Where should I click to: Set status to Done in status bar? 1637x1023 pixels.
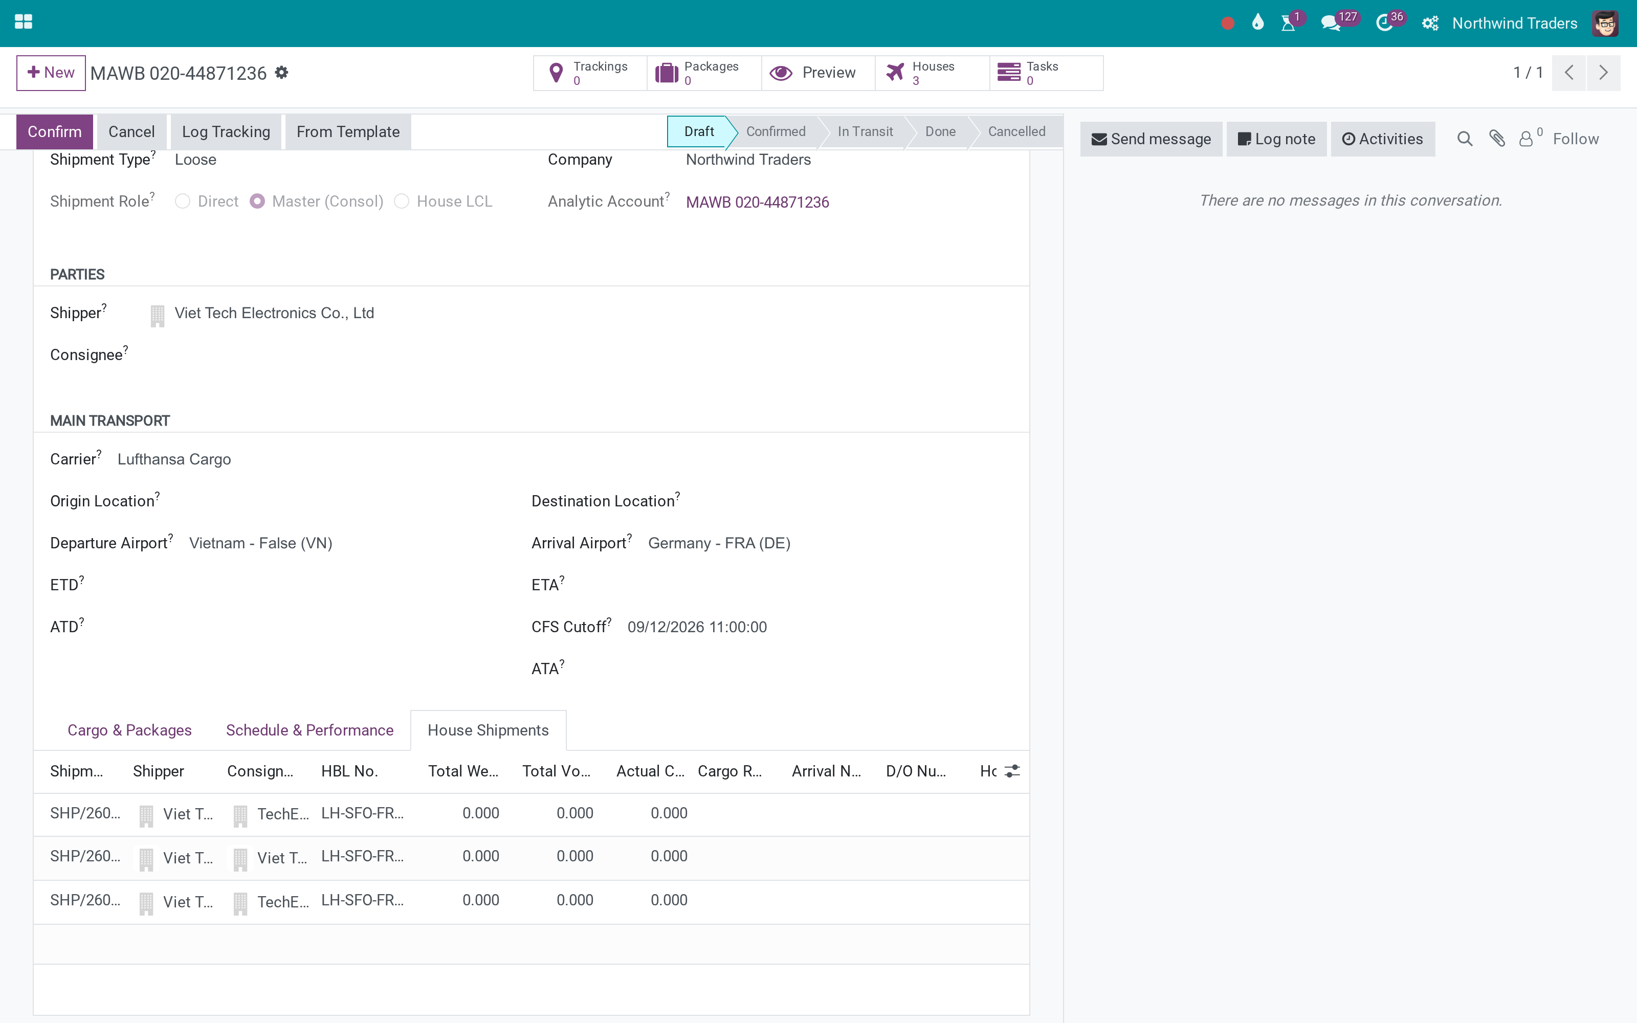pyautogui.click(x=940, y=131)
